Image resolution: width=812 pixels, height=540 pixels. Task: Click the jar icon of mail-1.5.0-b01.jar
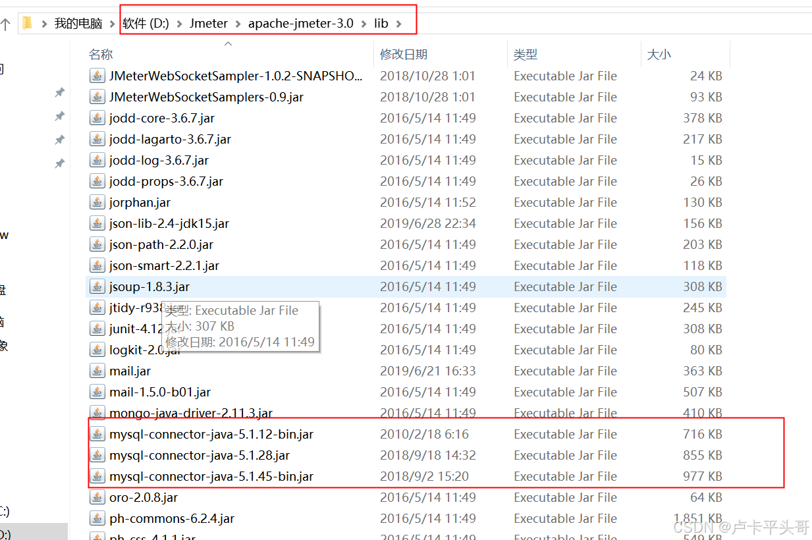(x=97, y=392)
